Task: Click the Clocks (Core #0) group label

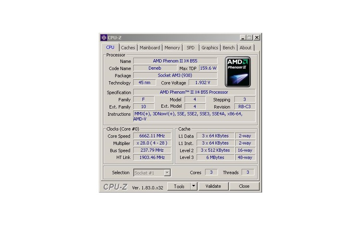Action: coord(122,129)
